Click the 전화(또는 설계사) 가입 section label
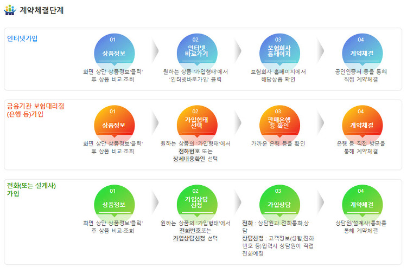Viewport: 407px width, 268px height. [31, 189]
